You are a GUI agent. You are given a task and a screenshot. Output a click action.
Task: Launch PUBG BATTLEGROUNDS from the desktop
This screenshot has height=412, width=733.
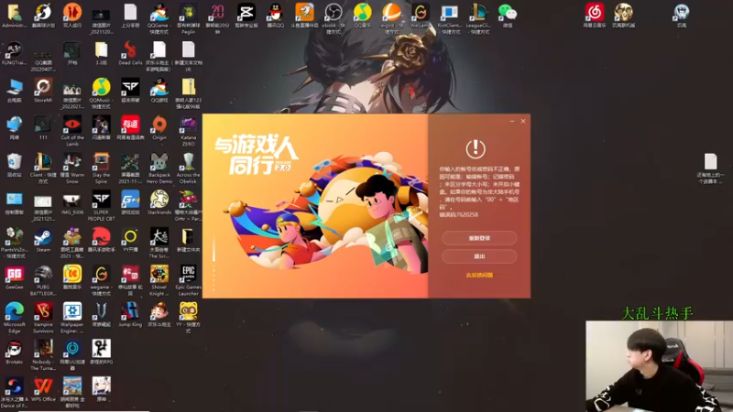point(43,281)
